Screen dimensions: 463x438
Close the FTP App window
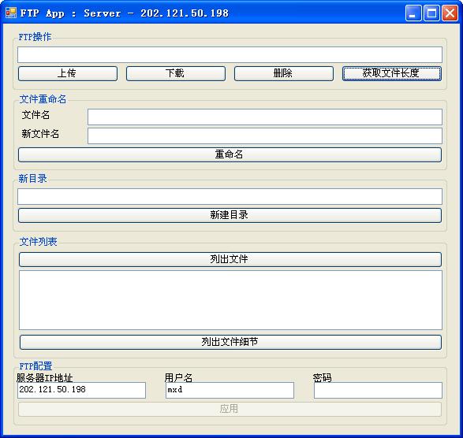point(450,13)
